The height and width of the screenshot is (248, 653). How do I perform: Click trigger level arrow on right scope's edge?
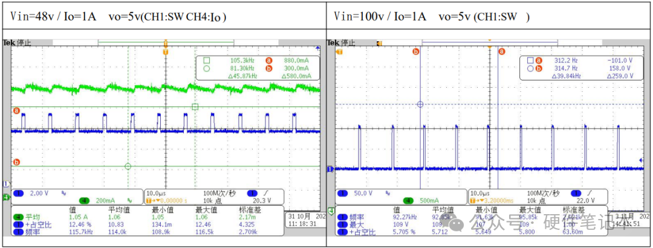642,160
